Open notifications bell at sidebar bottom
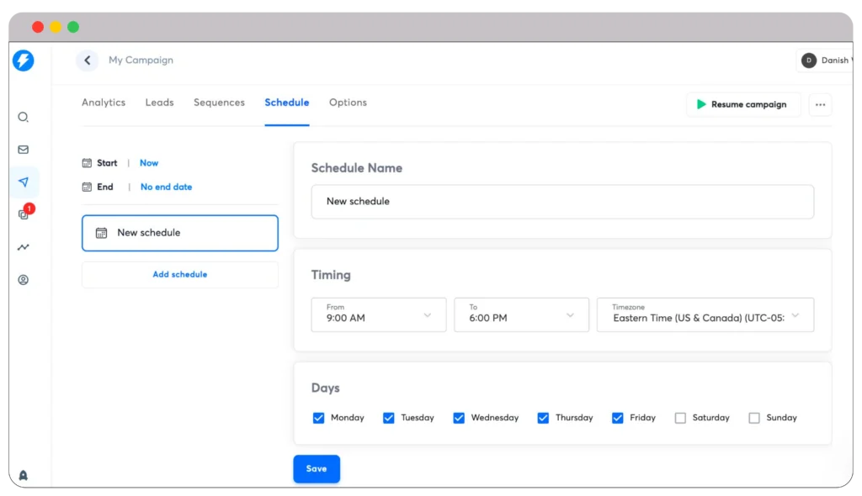Screen dimensions: 862x496 (23, 473)
